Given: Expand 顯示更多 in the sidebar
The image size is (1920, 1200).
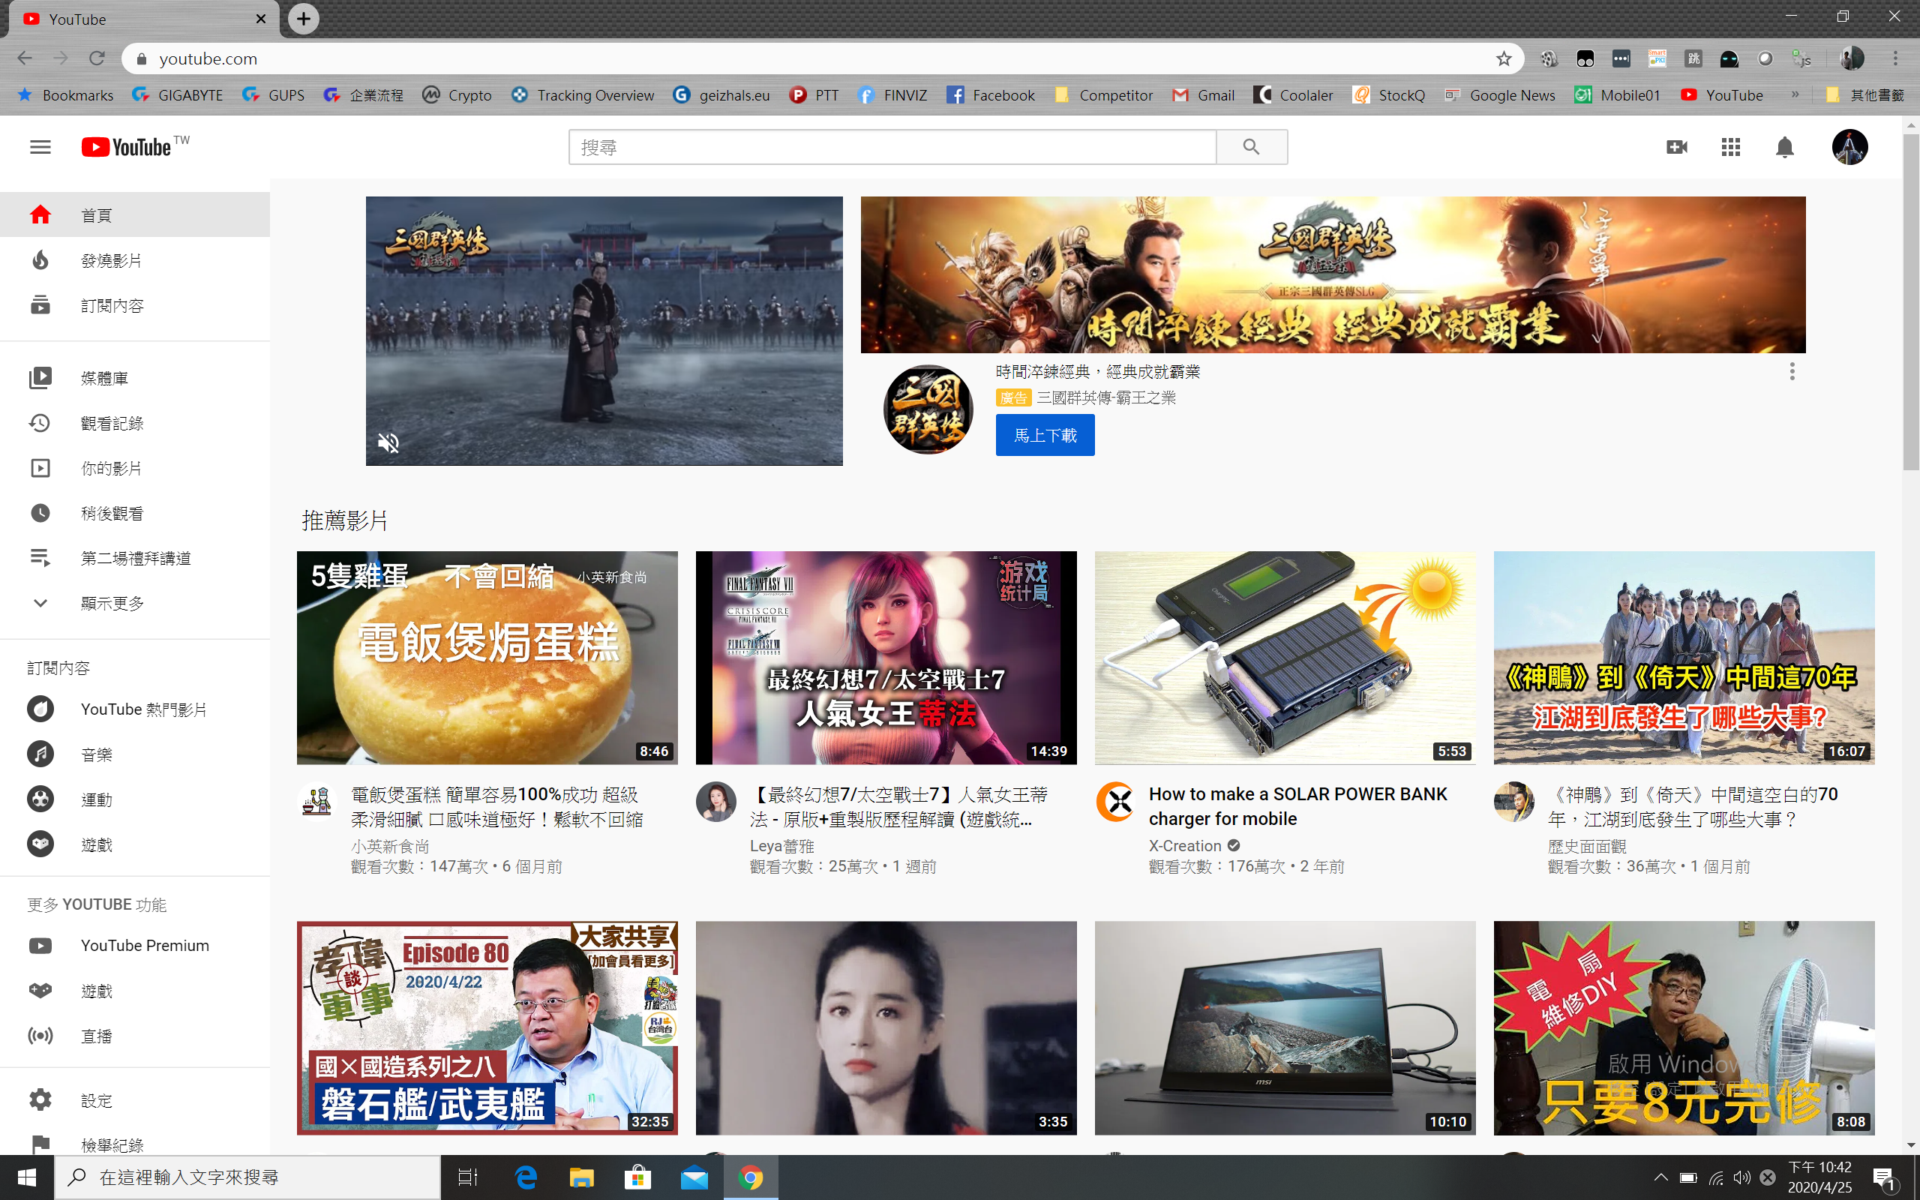Looking at the screenshot, I should point(112,603).
